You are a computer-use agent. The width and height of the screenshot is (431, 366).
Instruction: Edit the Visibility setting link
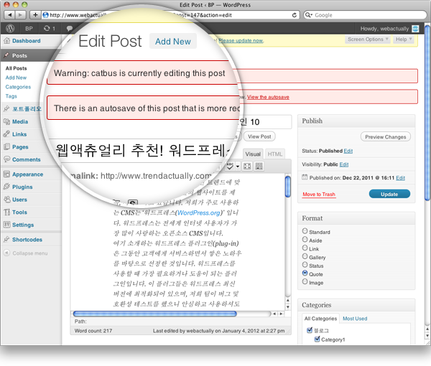click(344, 164)
